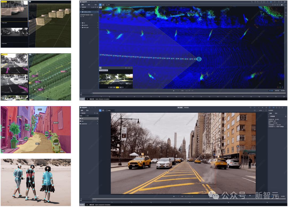This screenshot has height=207, width=288.
Task: Switch to camera C3 under the preview
Action: click(x=117, y=87)
